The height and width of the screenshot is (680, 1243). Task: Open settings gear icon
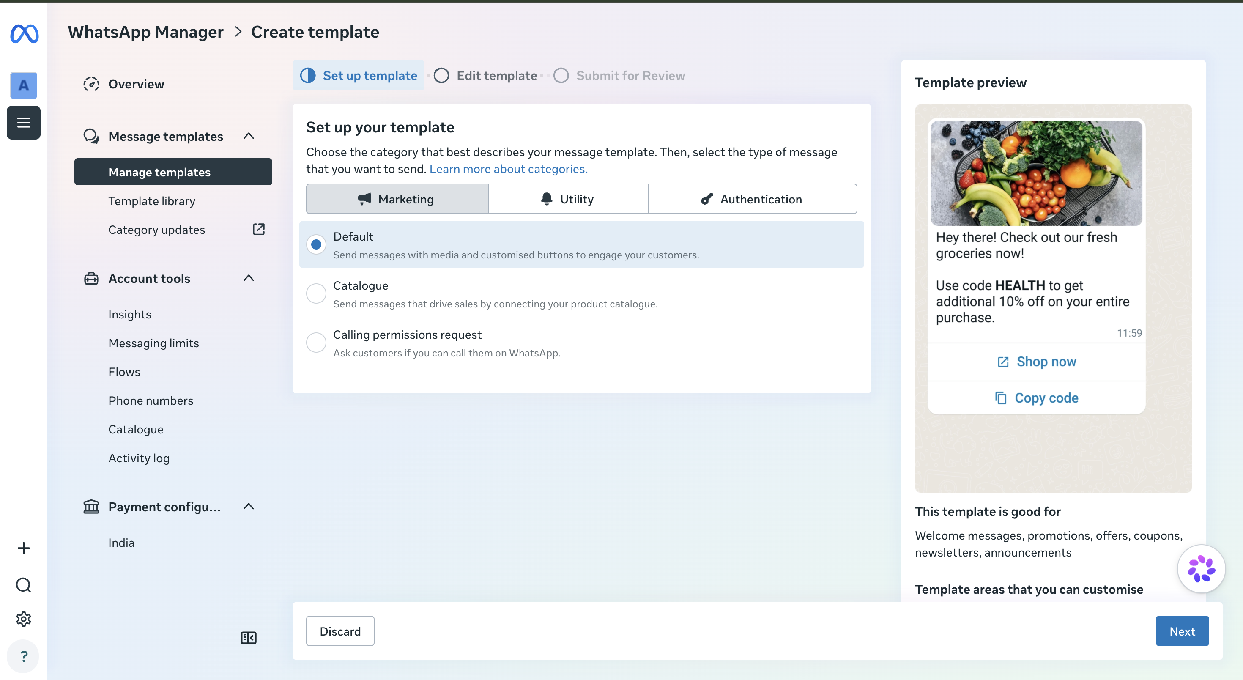24,619
